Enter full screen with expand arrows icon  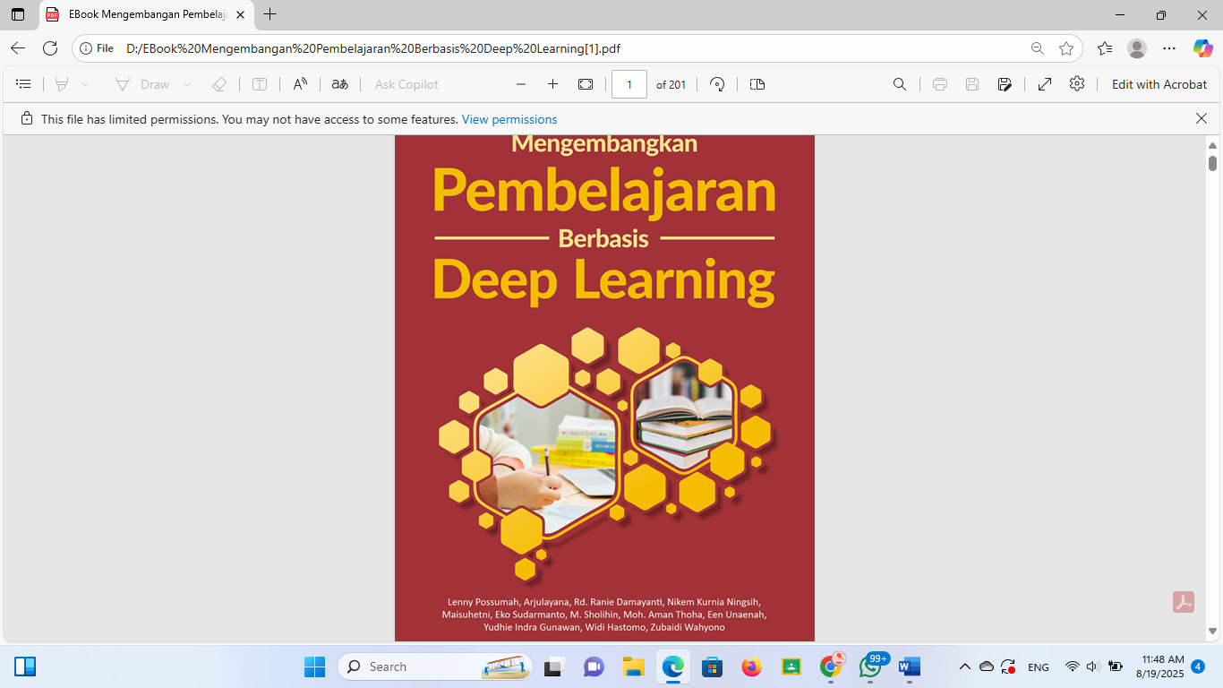pos(1044,84)
